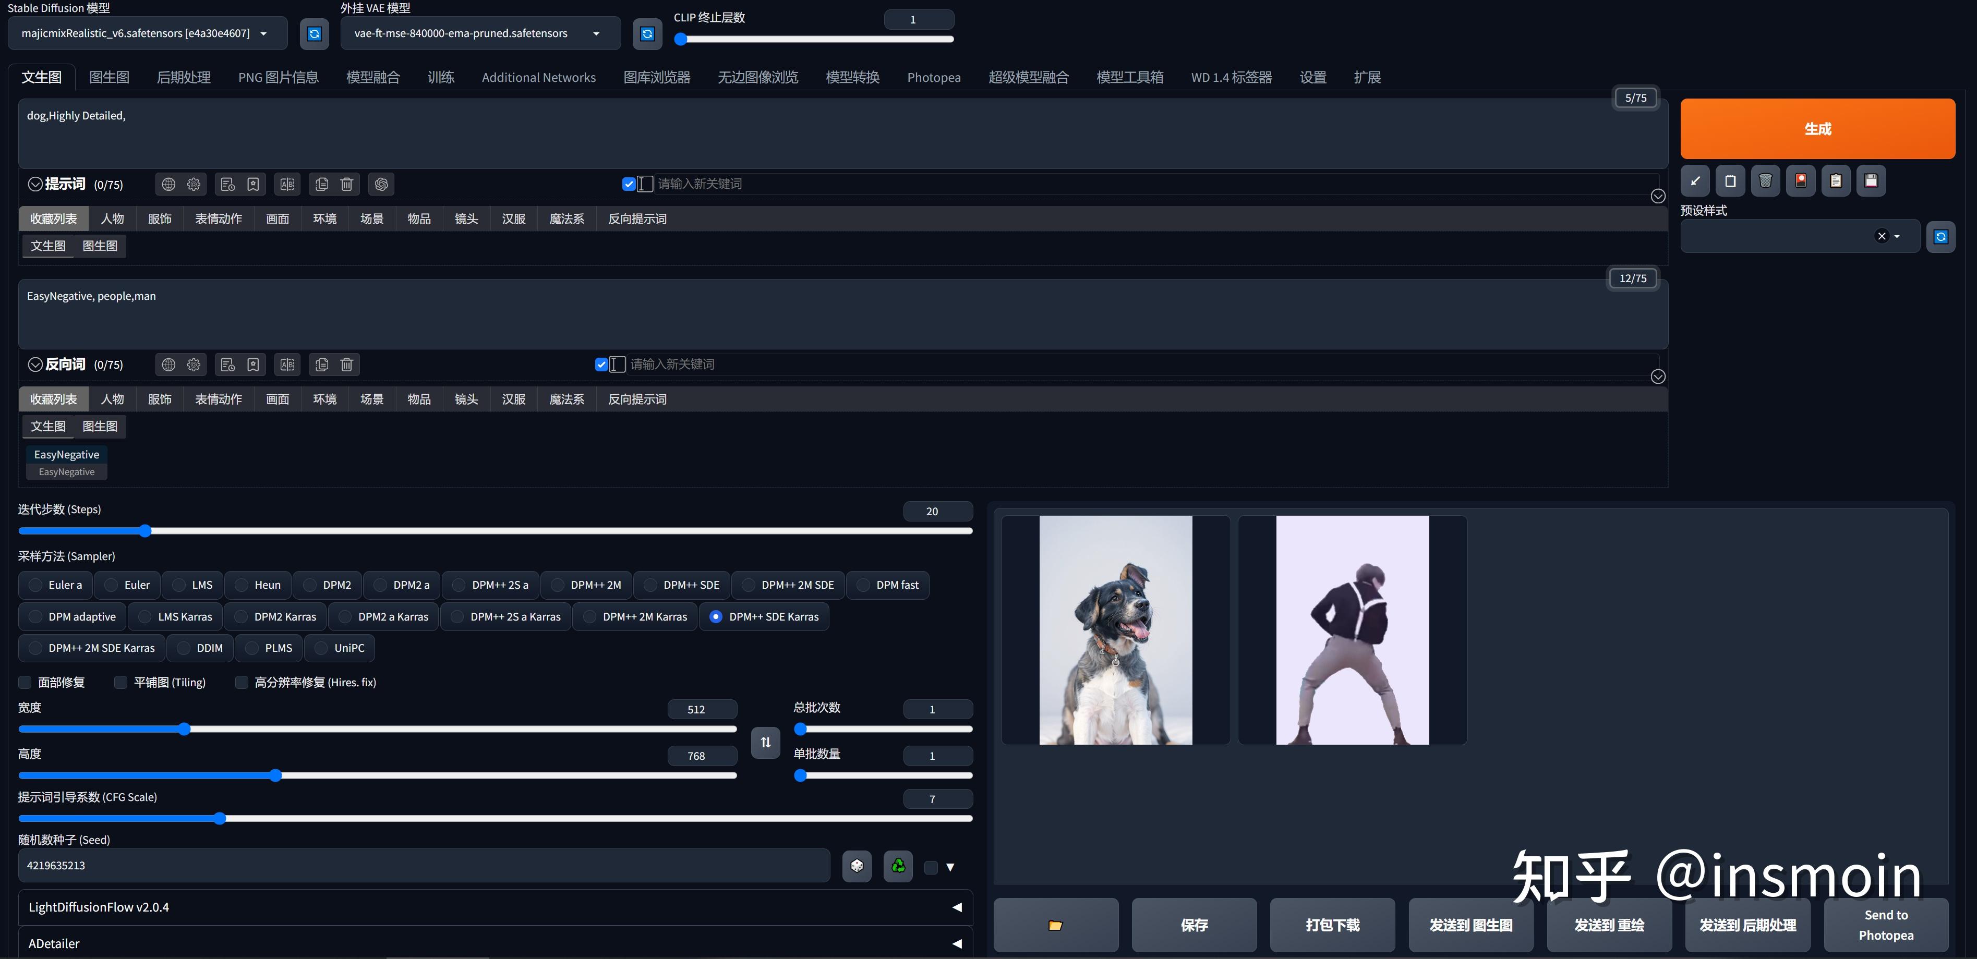This screenshot has width=1977, height=959.
Task: Save current prompt as style with floppy icon
Action: point(1871,181)
